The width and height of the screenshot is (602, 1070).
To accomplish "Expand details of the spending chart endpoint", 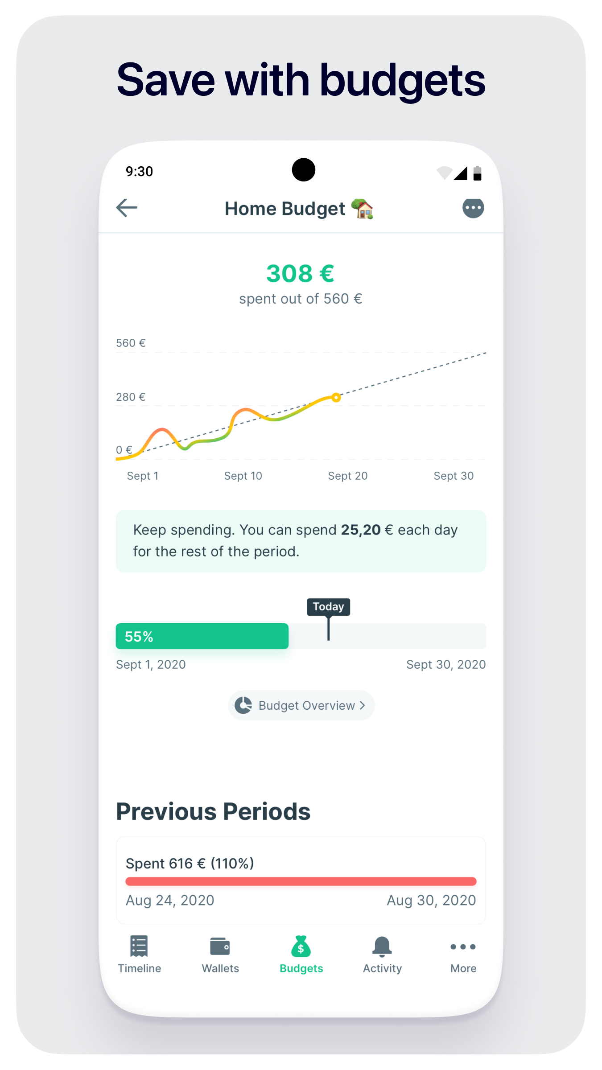I will point(336,397).
